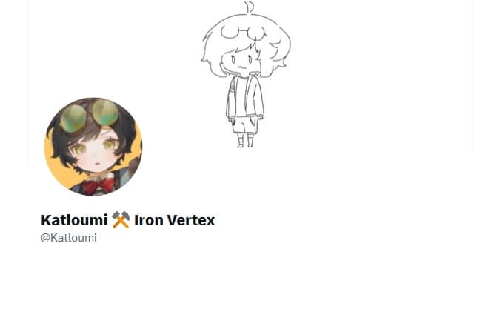Image resolution: width=488 pixels, height=332 pixels.
Task: Click the blank banner area right of the sketch
Action: tap(381, 77)
